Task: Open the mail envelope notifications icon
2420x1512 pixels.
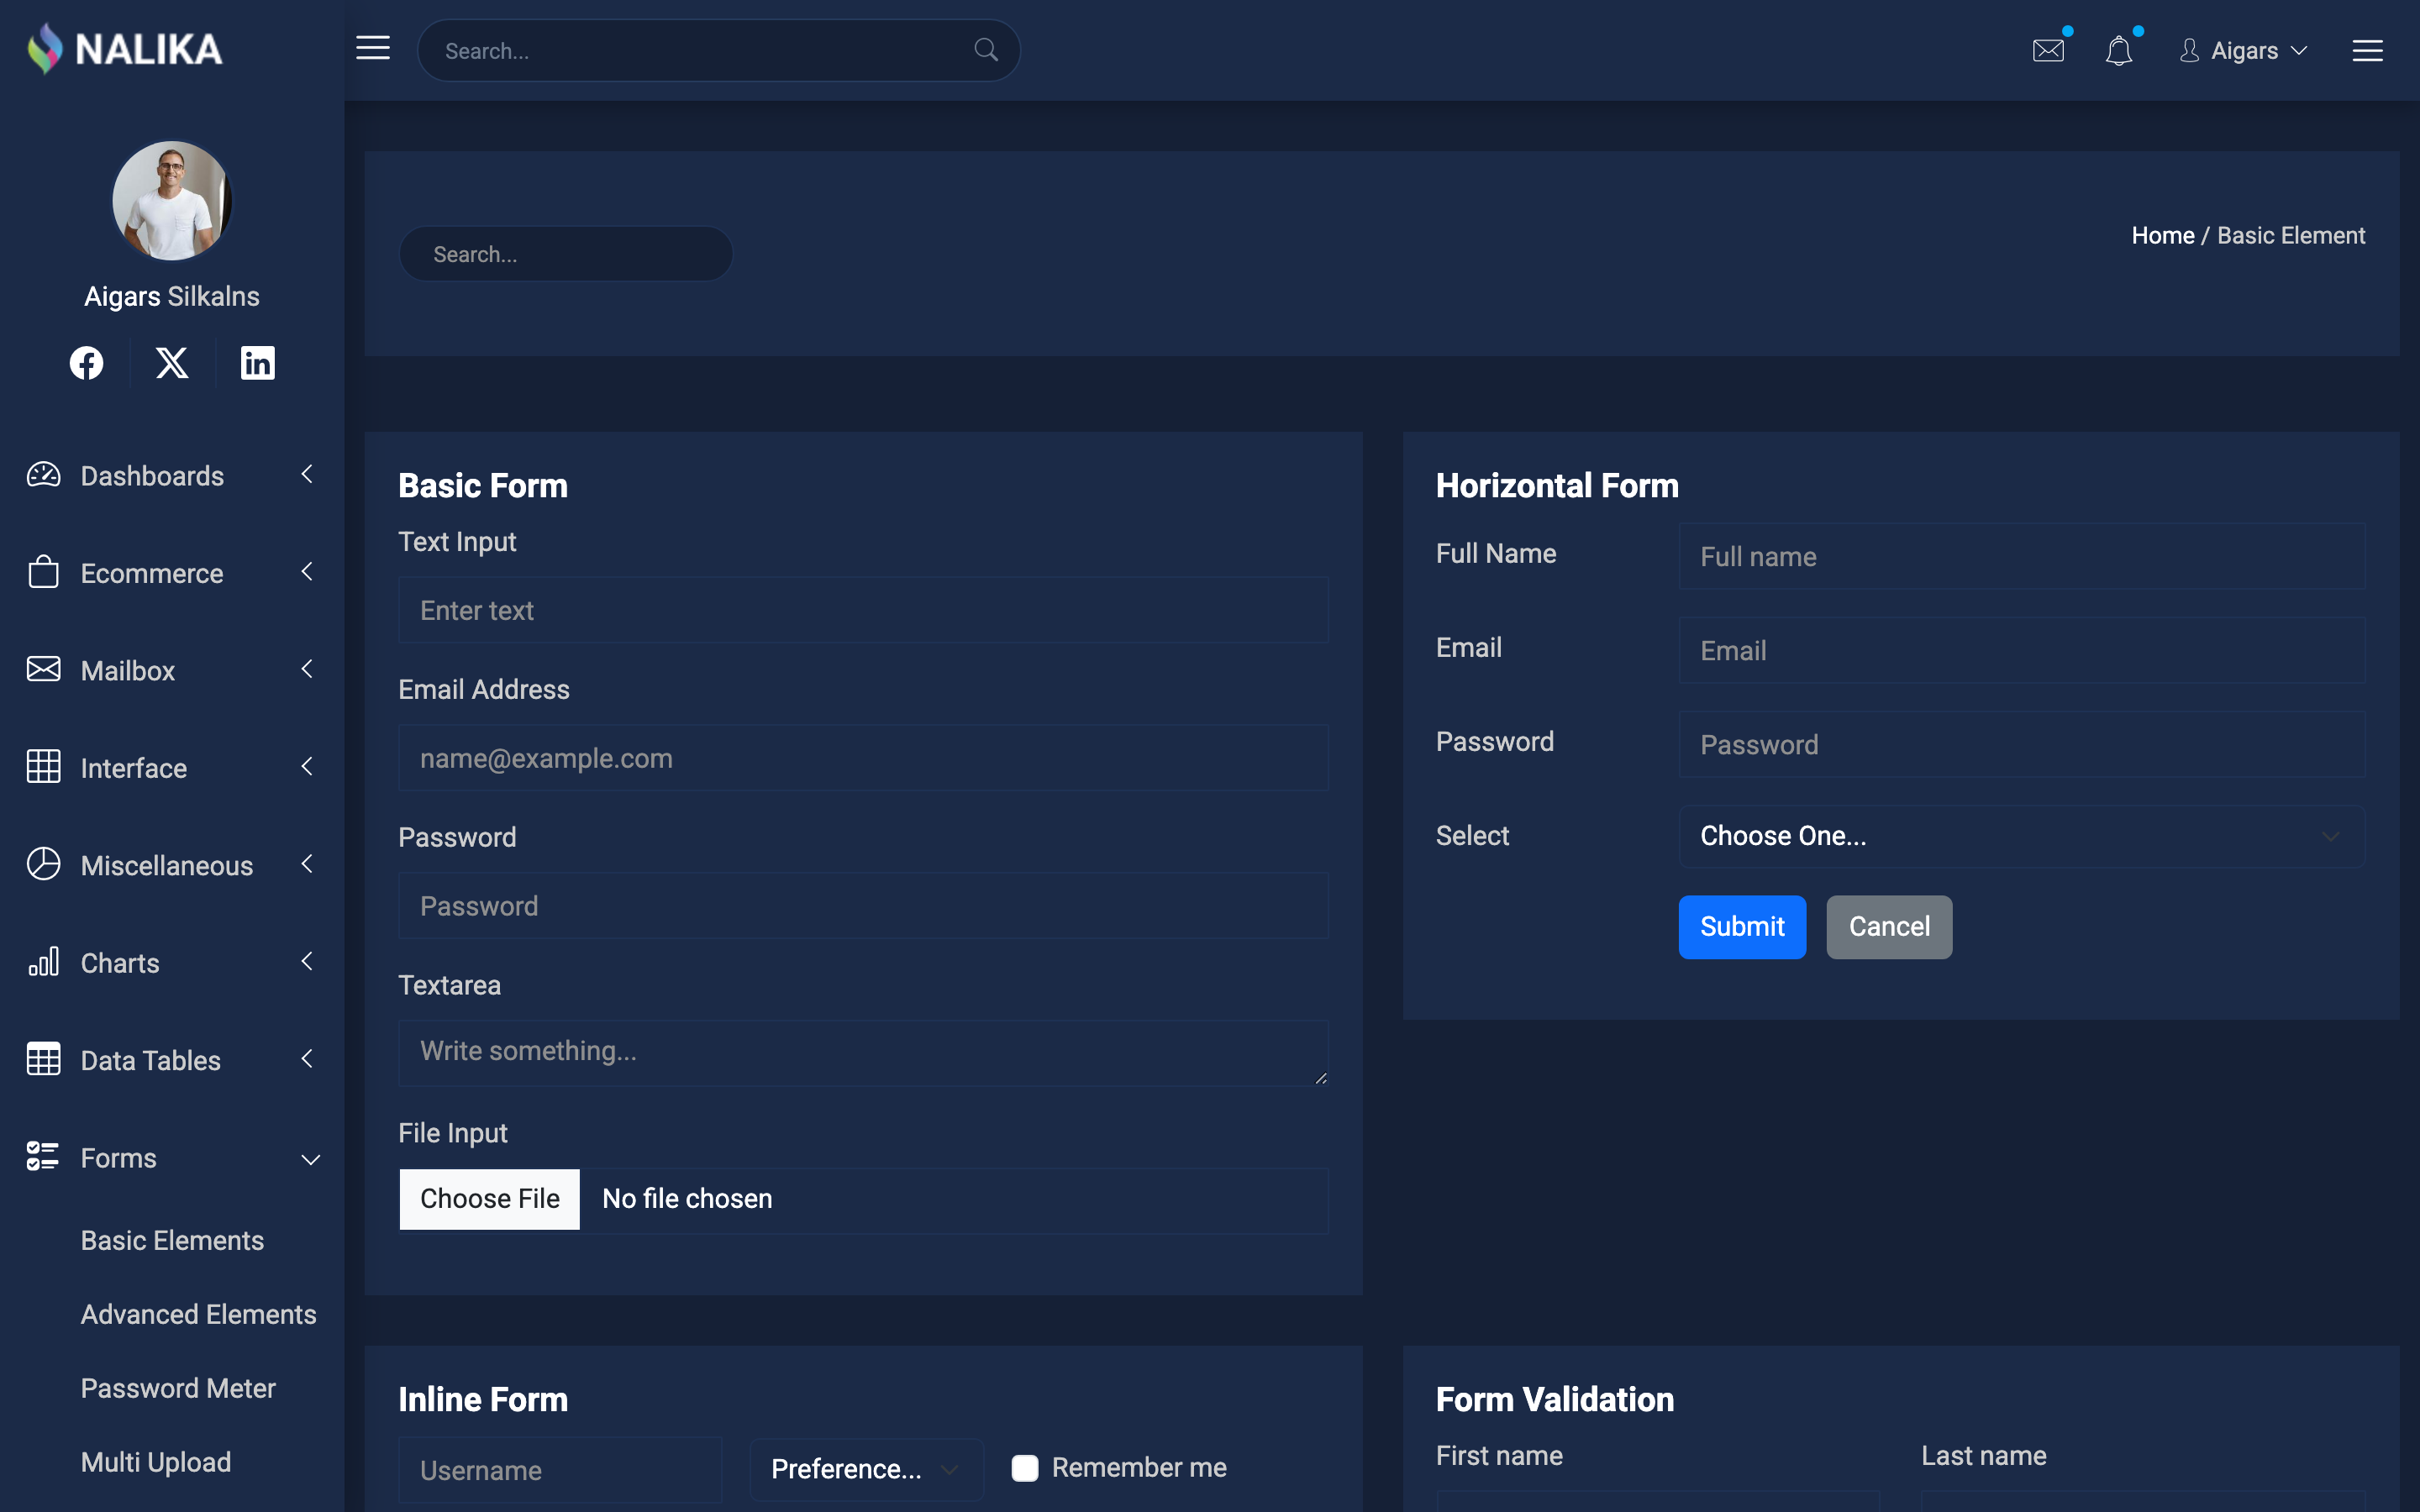Action: (2048, 50)
